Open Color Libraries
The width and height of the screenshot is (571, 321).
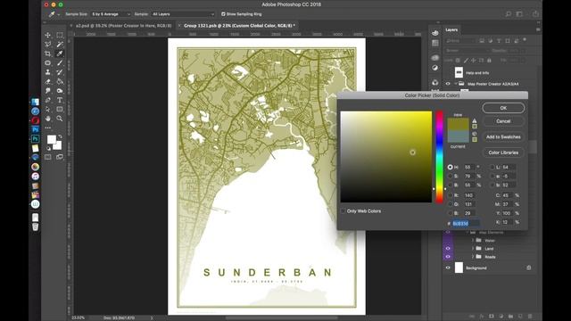[x=503, y=152]
